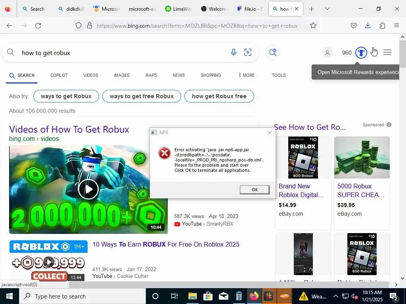Open new browser tab with plus
Image resolution: width=406 pixels, height=304 pixels.
click(x=312, y=9)
